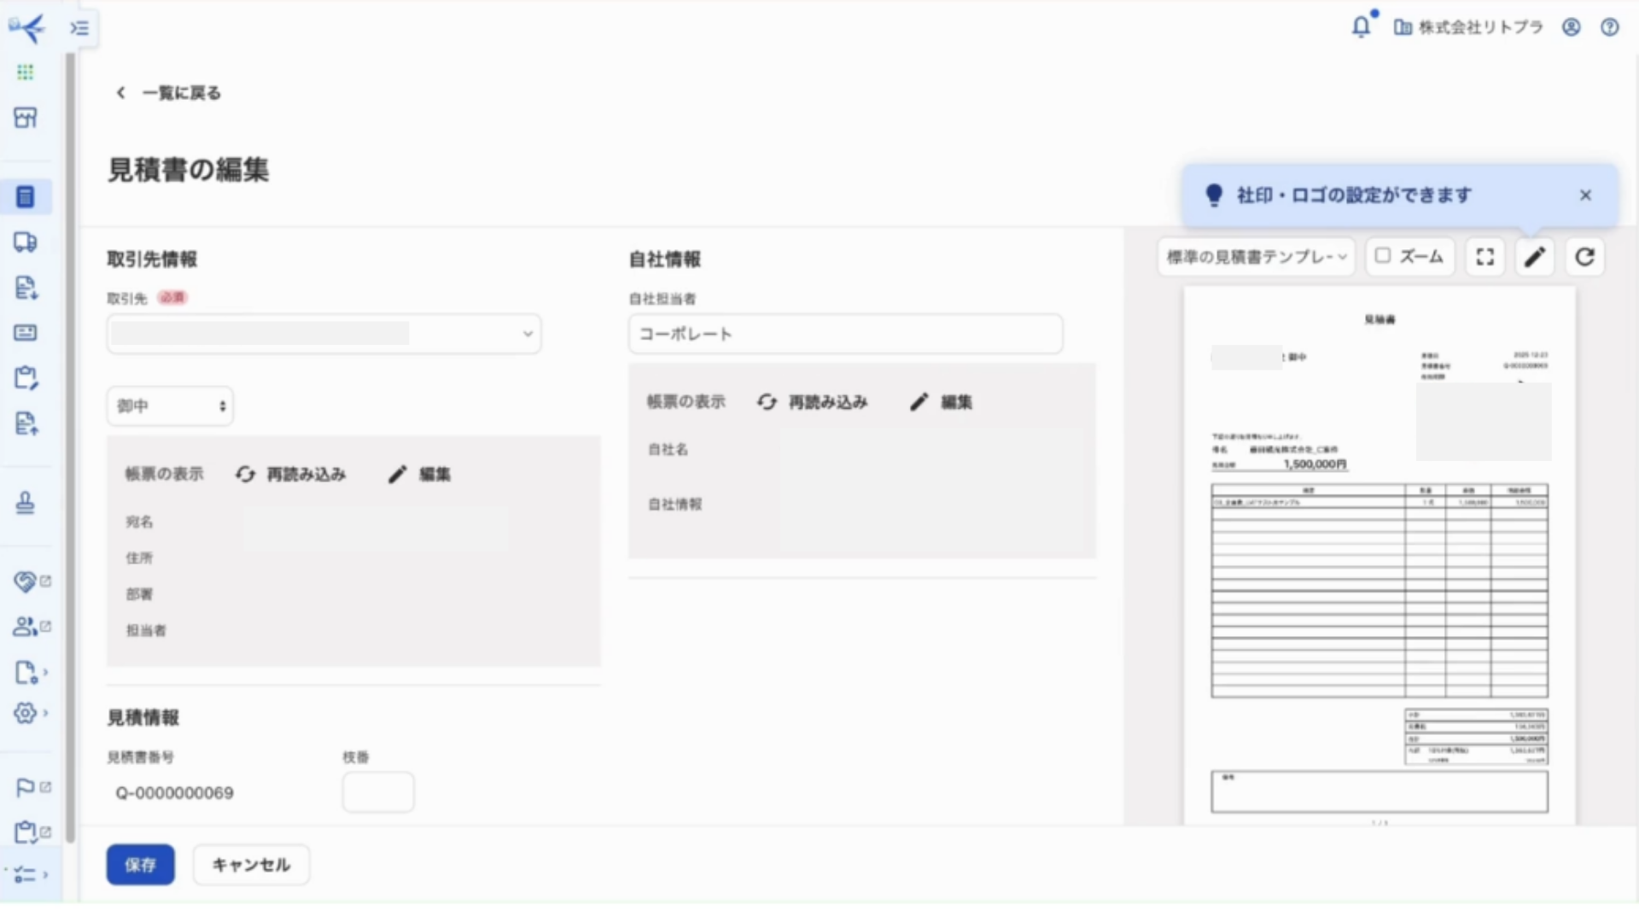Open the 御中 honorific selector
The image size is (1639, 922).
tap(169, 406)
